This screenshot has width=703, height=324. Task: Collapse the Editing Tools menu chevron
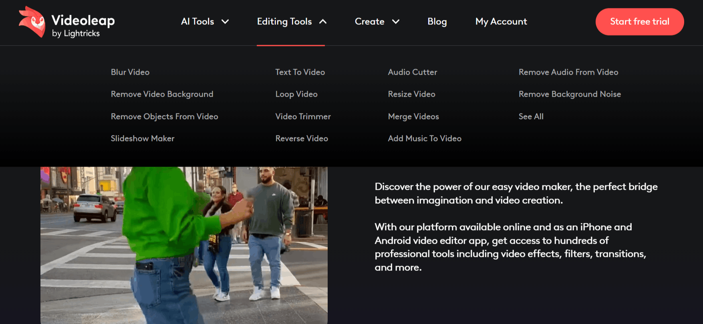point(323,22)
